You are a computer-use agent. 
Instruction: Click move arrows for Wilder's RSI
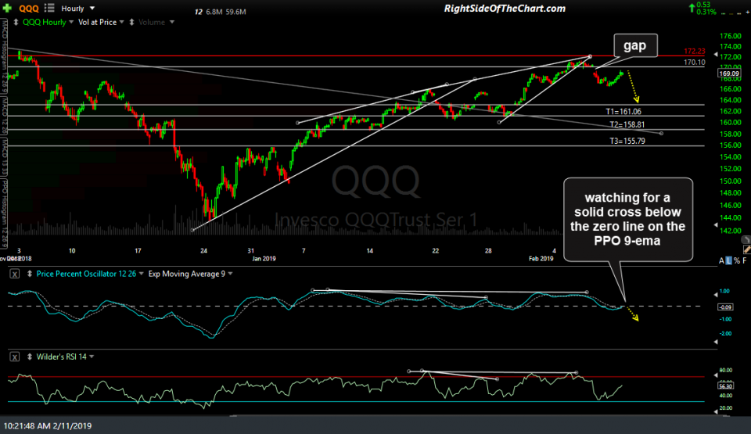coord(30,357)
